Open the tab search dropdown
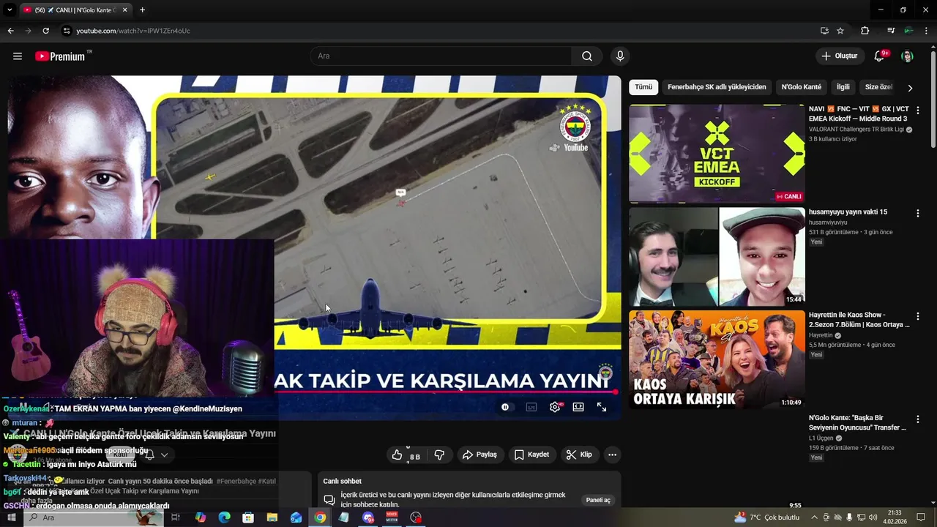Screen dimensions: 937x527 [x=10, y=10]
